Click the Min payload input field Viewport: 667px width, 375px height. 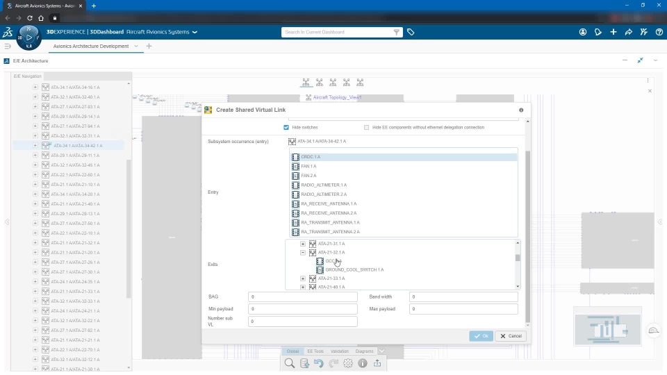302,309
